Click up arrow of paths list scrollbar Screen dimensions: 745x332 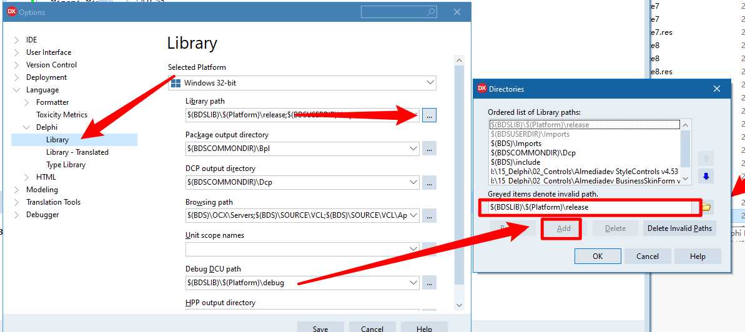point(686,125)
